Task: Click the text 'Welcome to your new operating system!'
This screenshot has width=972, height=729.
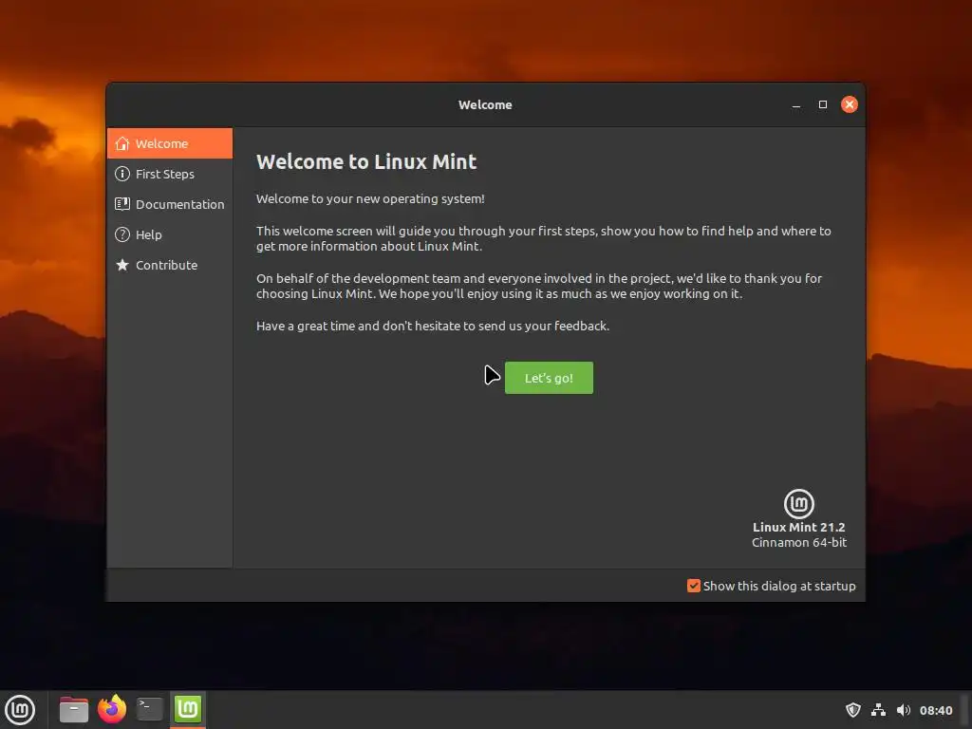Action: 371,199
